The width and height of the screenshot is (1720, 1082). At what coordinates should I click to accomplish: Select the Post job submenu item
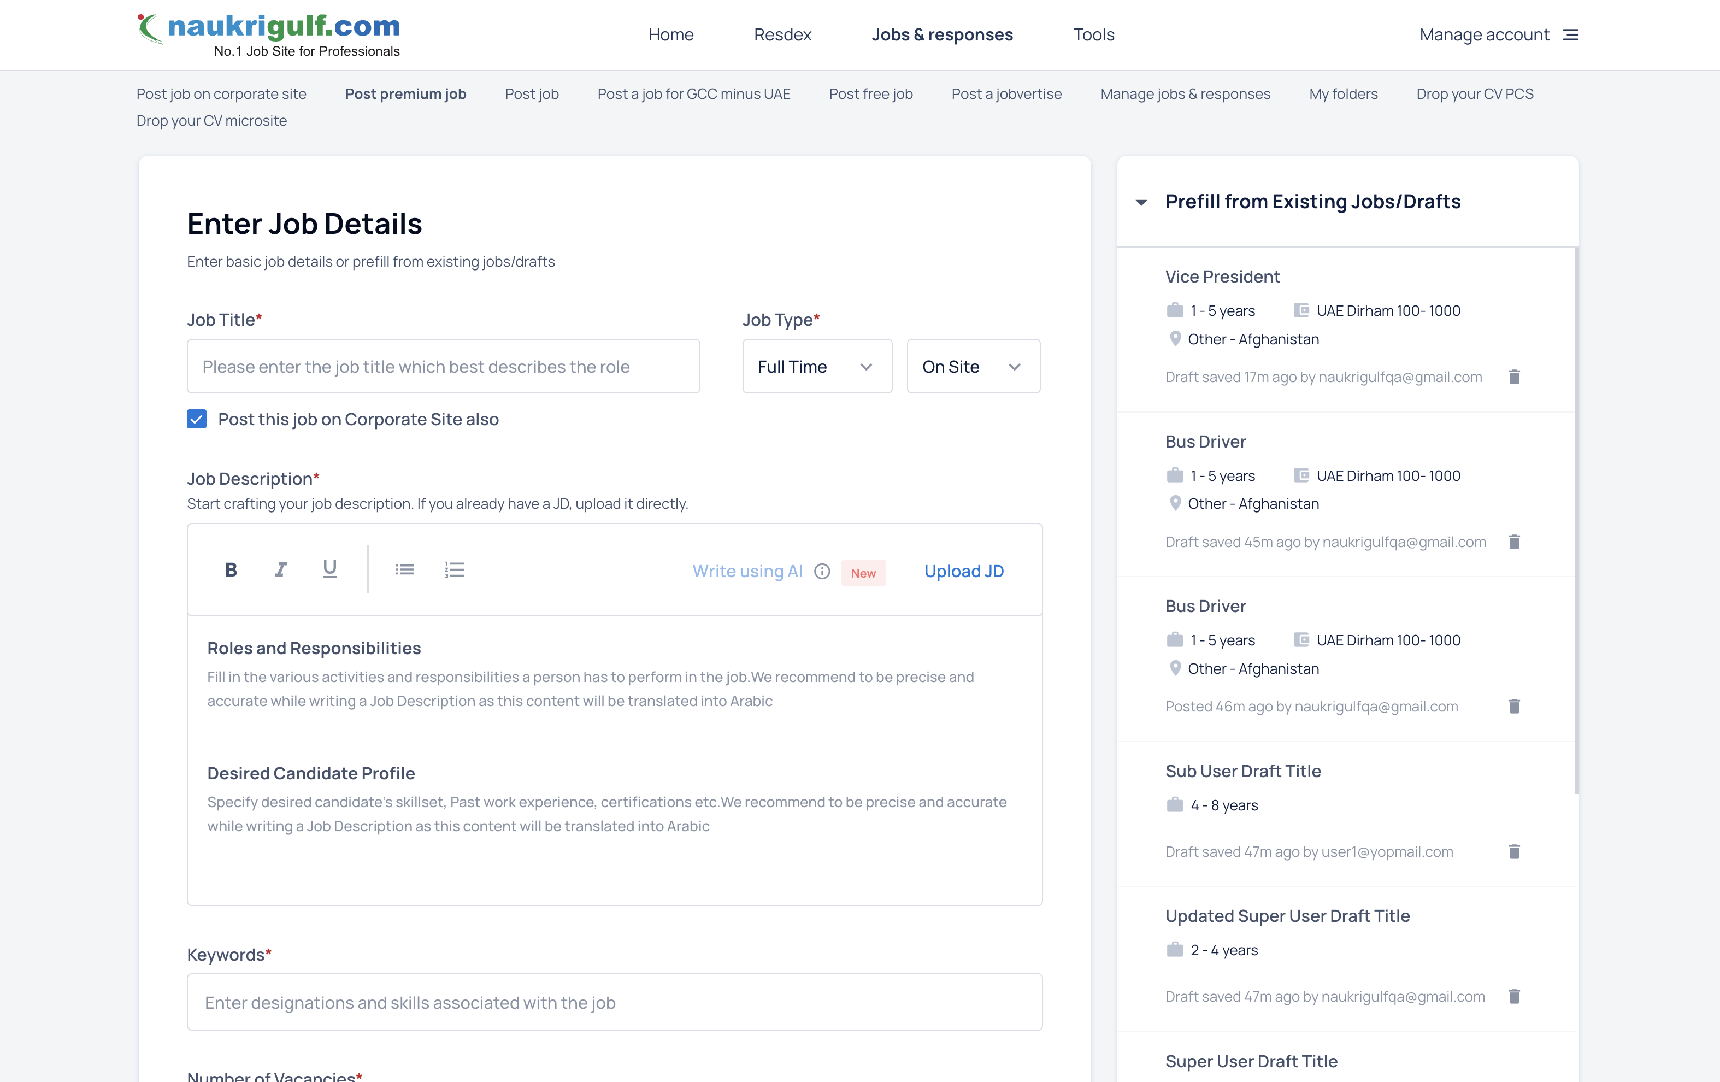[x=532, y=93]
